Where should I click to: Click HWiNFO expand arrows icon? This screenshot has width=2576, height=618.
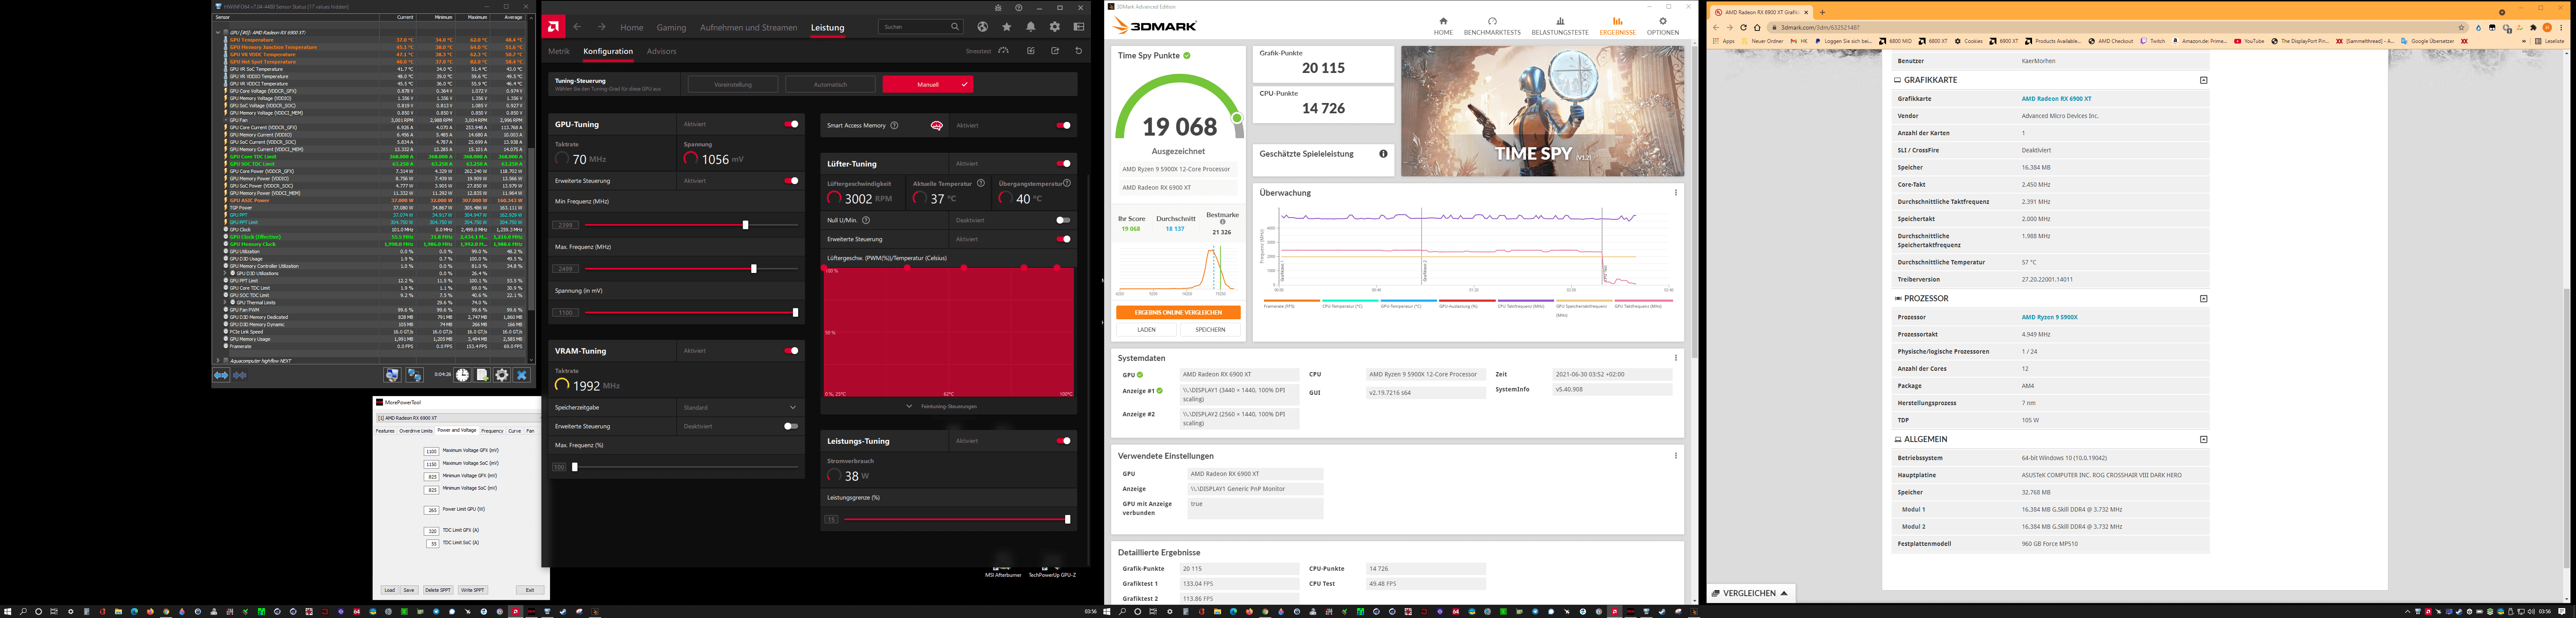click(221, 375)
